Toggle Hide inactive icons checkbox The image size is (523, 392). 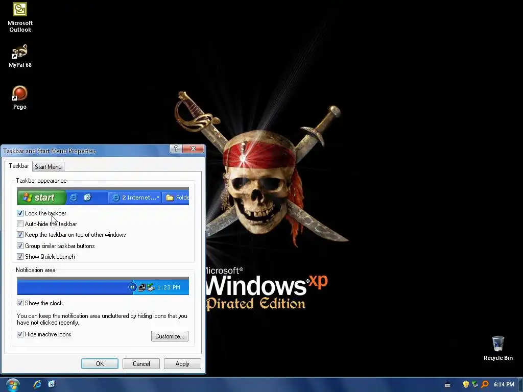tap(20, 334)
